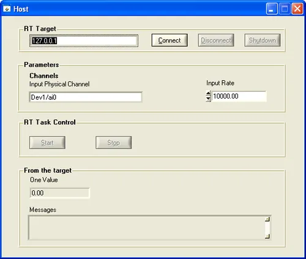Click the Connect button

point(170,40)
